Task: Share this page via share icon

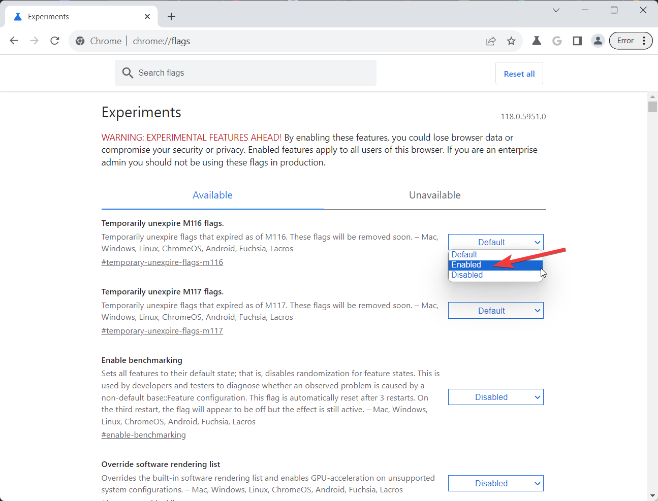Action: click(x=491, y=41)
